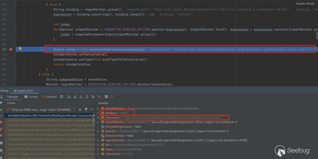Click the Reader Mode label
Image resolution: width=318 pixels, height=159 pixels.
[x=305, y=4]
